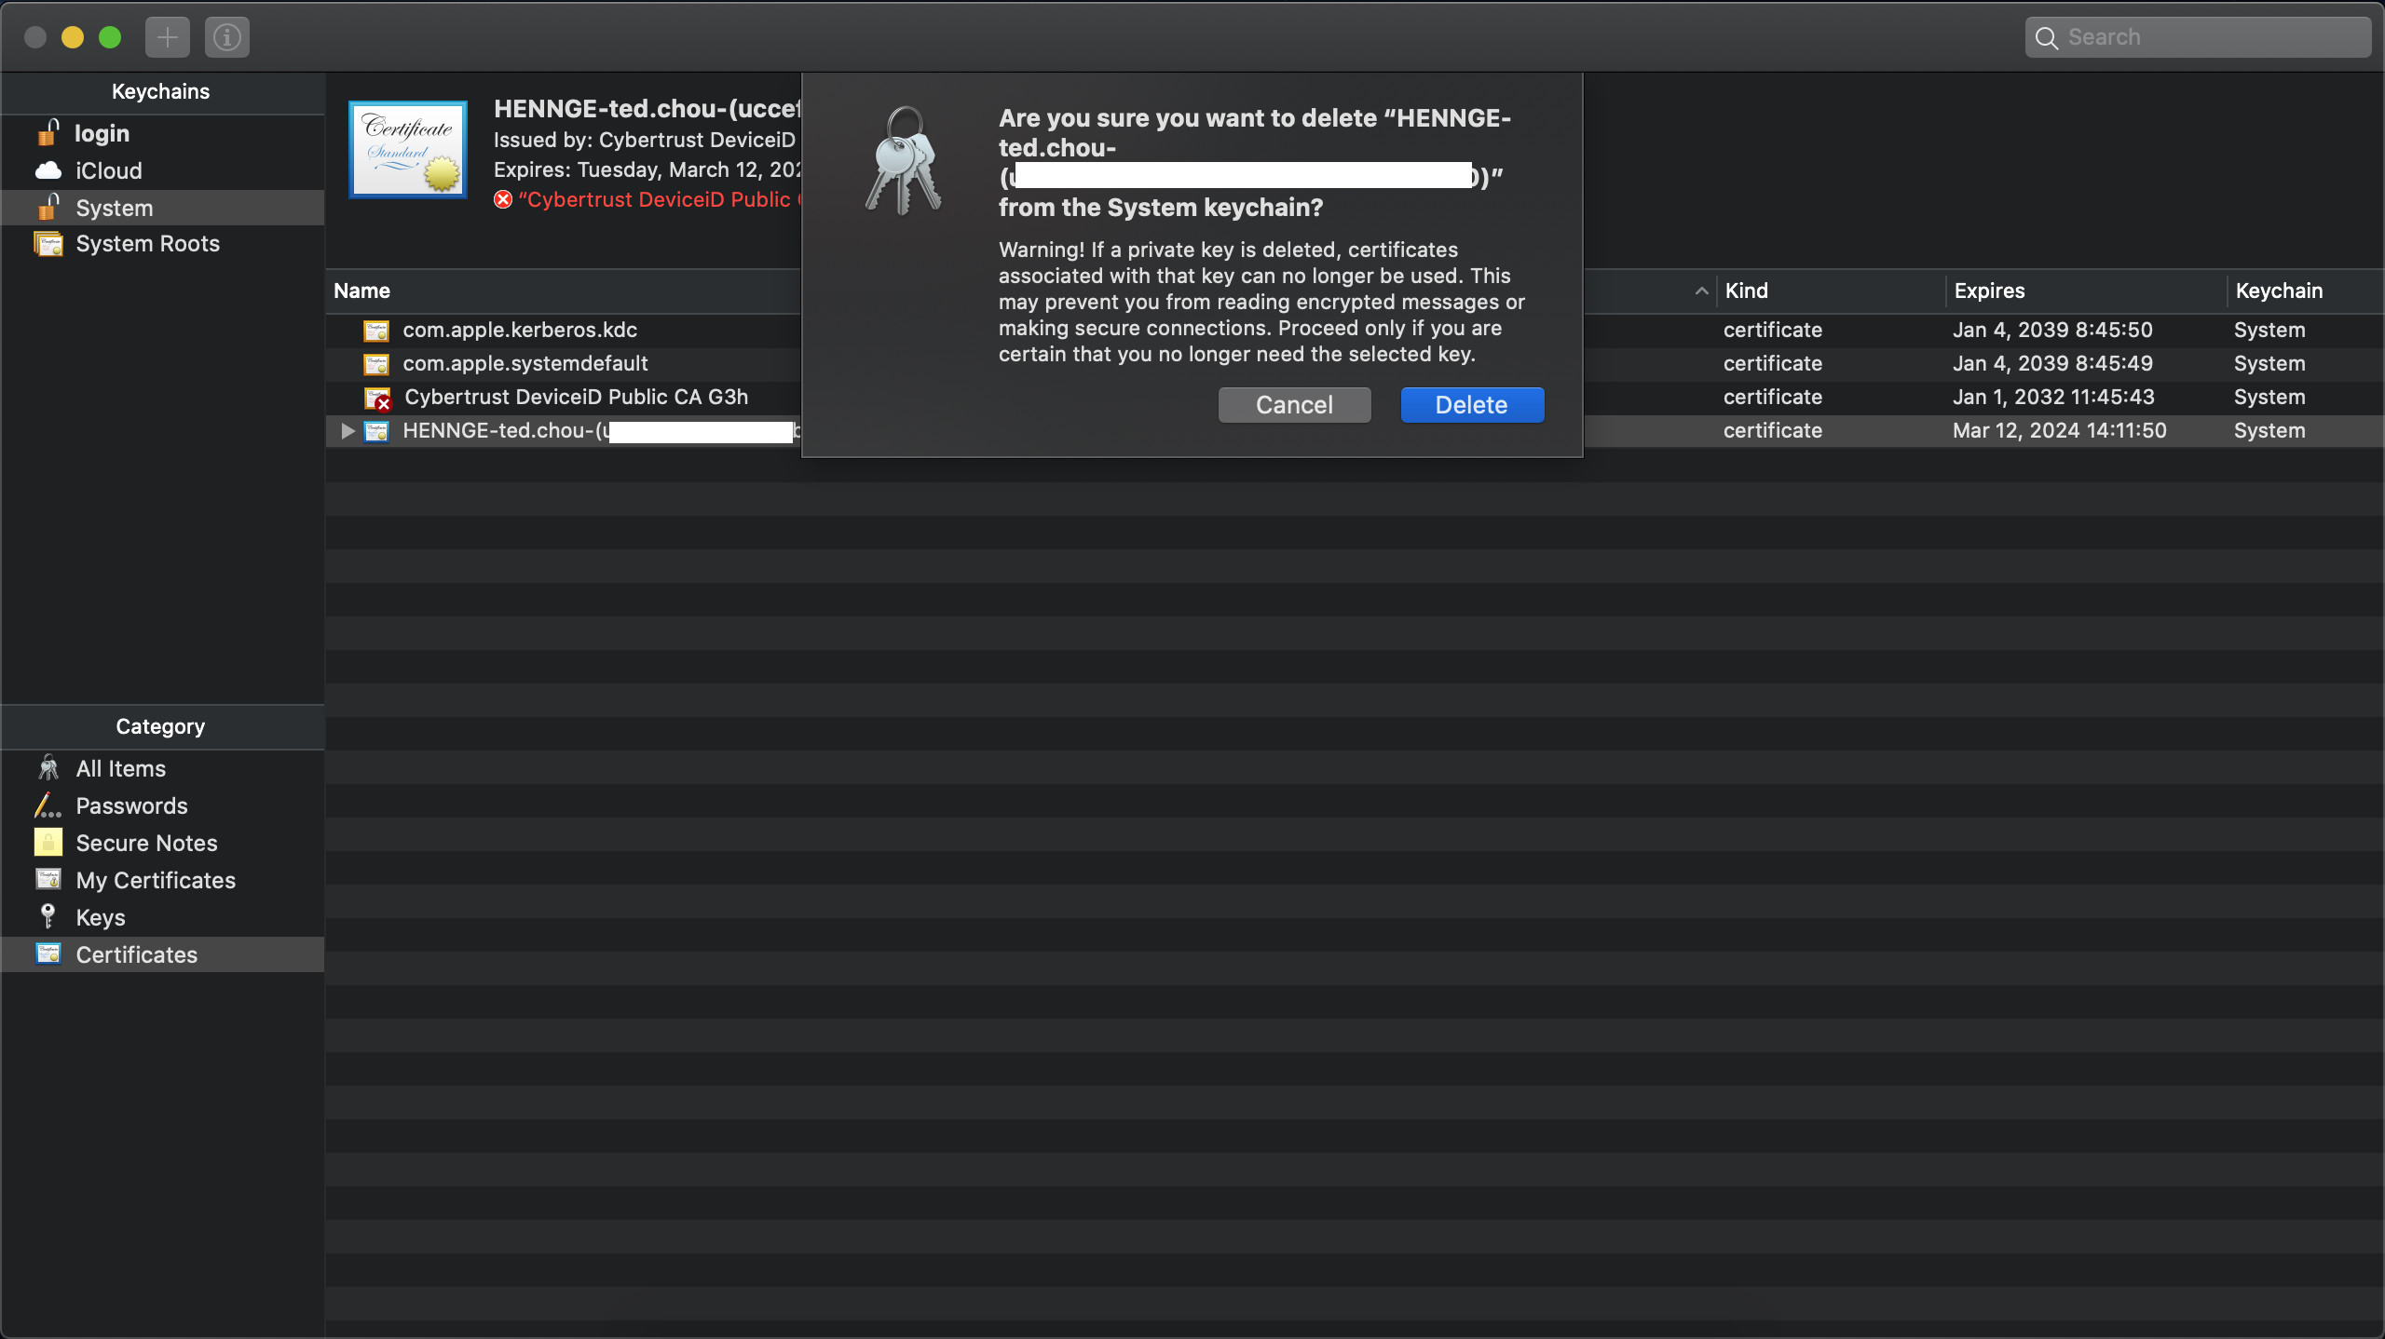Select the iCloud keychain
The width and height of the screenshot is (2385, 1339).
click(x=108, y=171)
